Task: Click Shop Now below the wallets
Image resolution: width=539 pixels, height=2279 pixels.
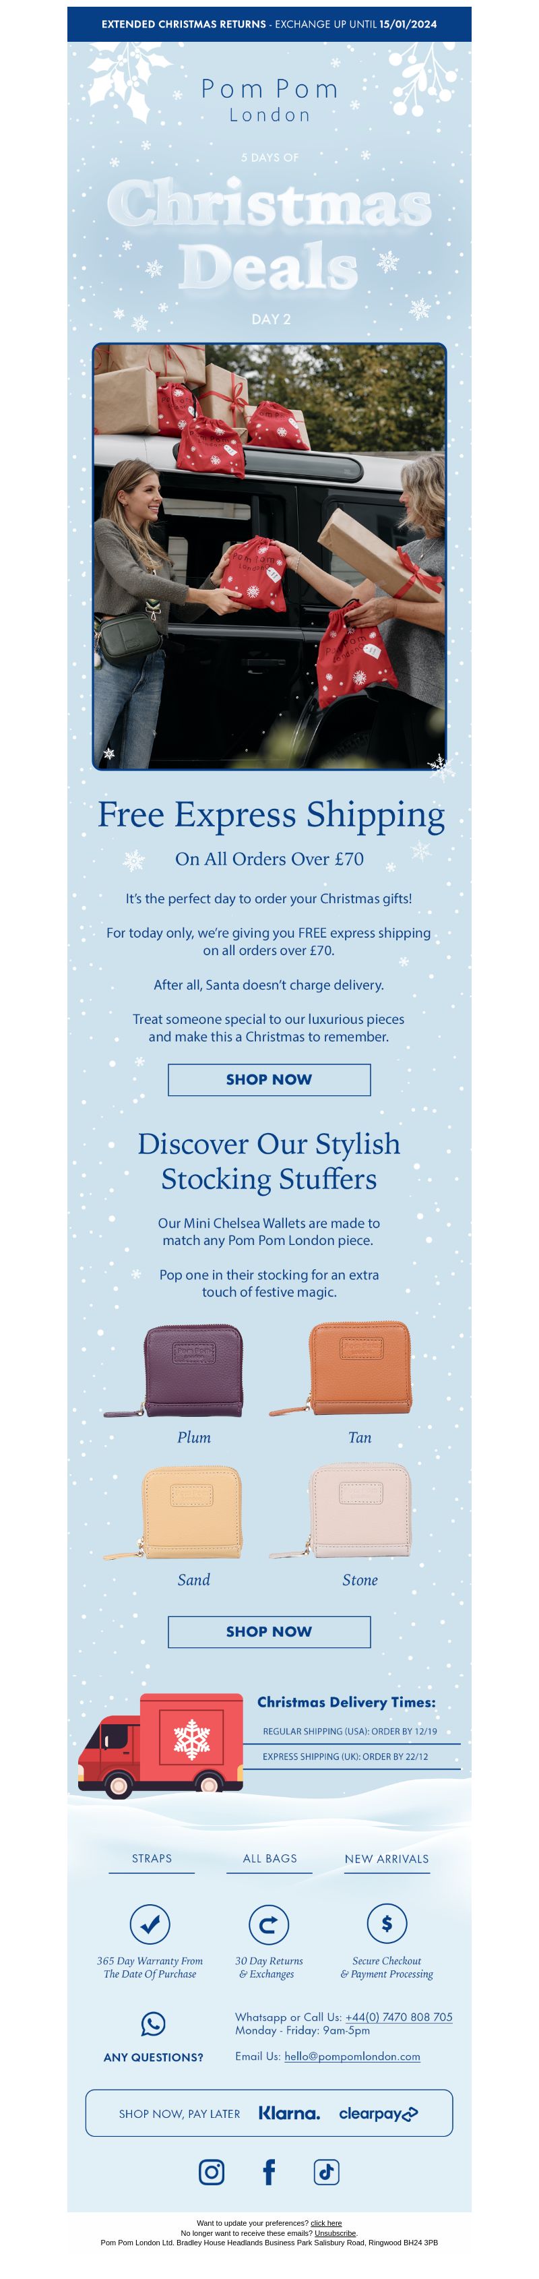Action: (x=269, y=1631)
